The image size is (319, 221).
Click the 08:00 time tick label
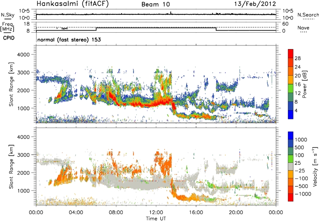click(116, 213)
